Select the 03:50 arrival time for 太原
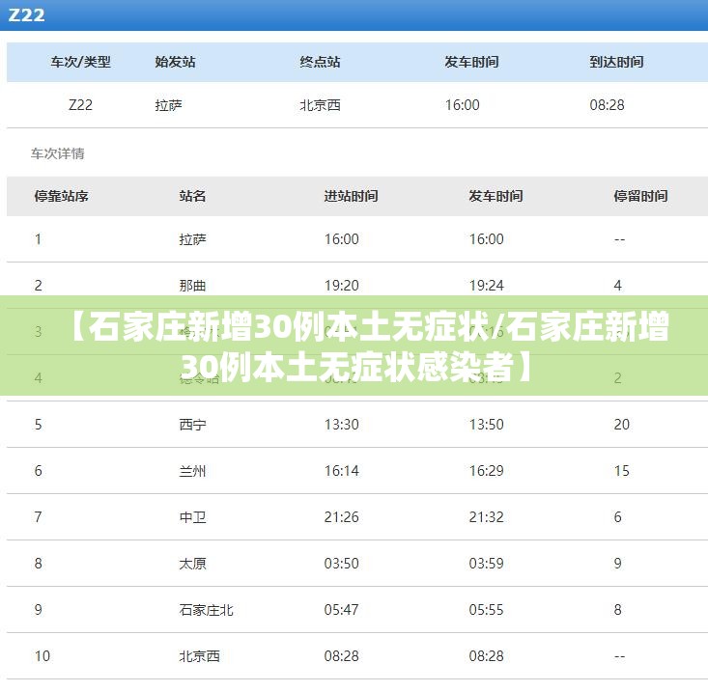The height and width of the screenshot is (692, 708). tap(342, 564)
